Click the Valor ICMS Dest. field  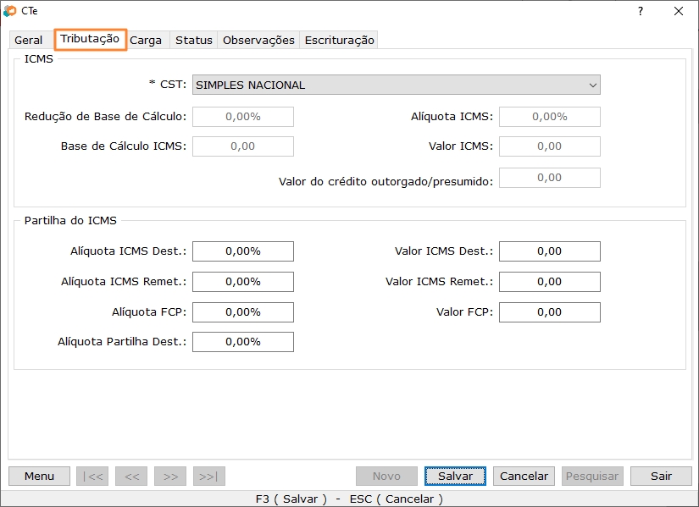click(x=549, y=251)
